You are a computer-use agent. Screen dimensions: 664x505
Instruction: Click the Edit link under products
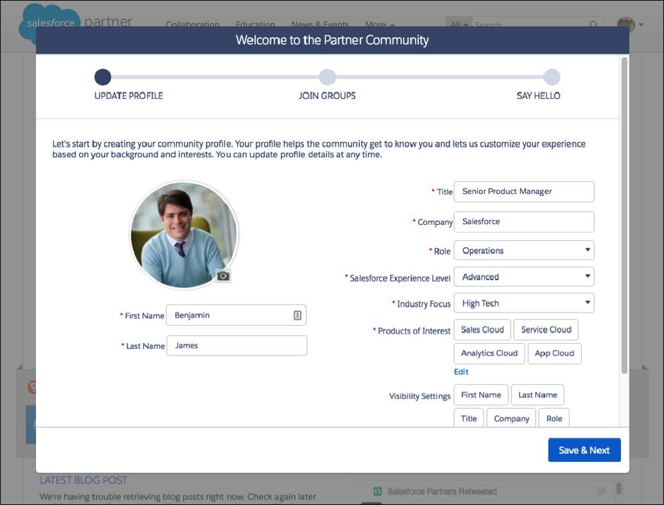click(461, 372)
